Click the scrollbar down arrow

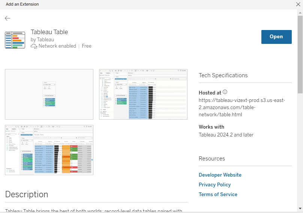300,208
